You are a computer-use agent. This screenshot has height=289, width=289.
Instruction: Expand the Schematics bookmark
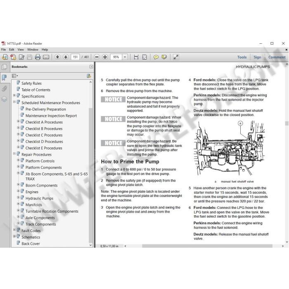[14, 236]
